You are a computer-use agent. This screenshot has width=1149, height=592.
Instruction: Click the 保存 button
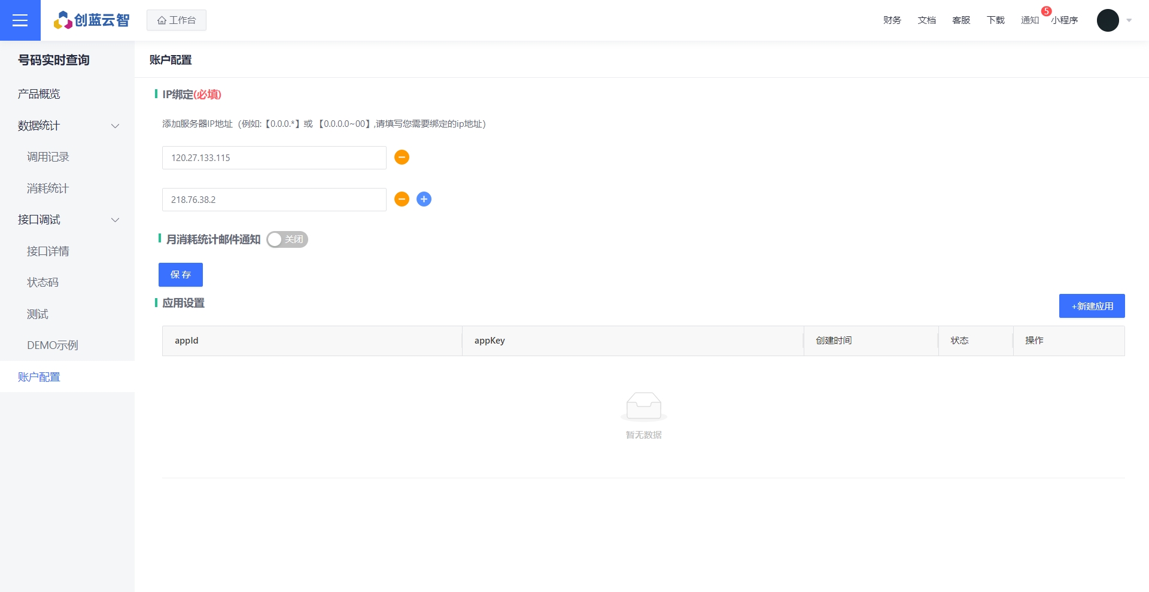(x=180, y=275)
